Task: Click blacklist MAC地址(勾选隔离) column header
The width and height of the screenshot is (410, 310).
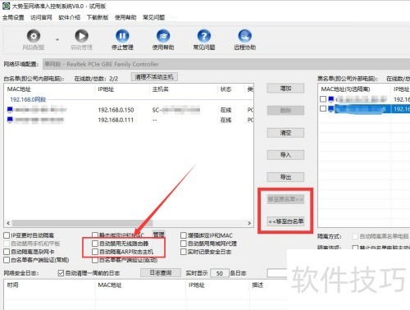Action: pyautogui.click(x=354, y=89)
